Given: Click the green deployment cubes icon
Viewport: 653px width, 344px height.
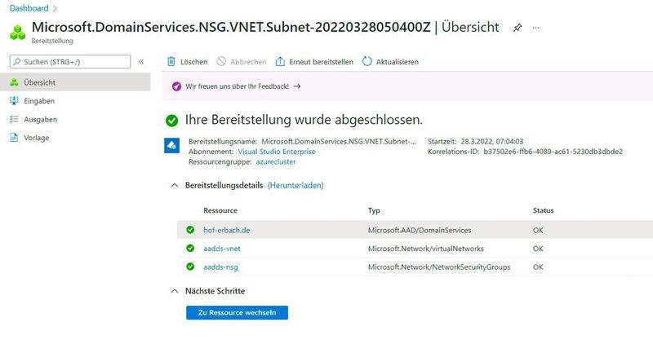Looking at the screenshot, I should point(16,31).
